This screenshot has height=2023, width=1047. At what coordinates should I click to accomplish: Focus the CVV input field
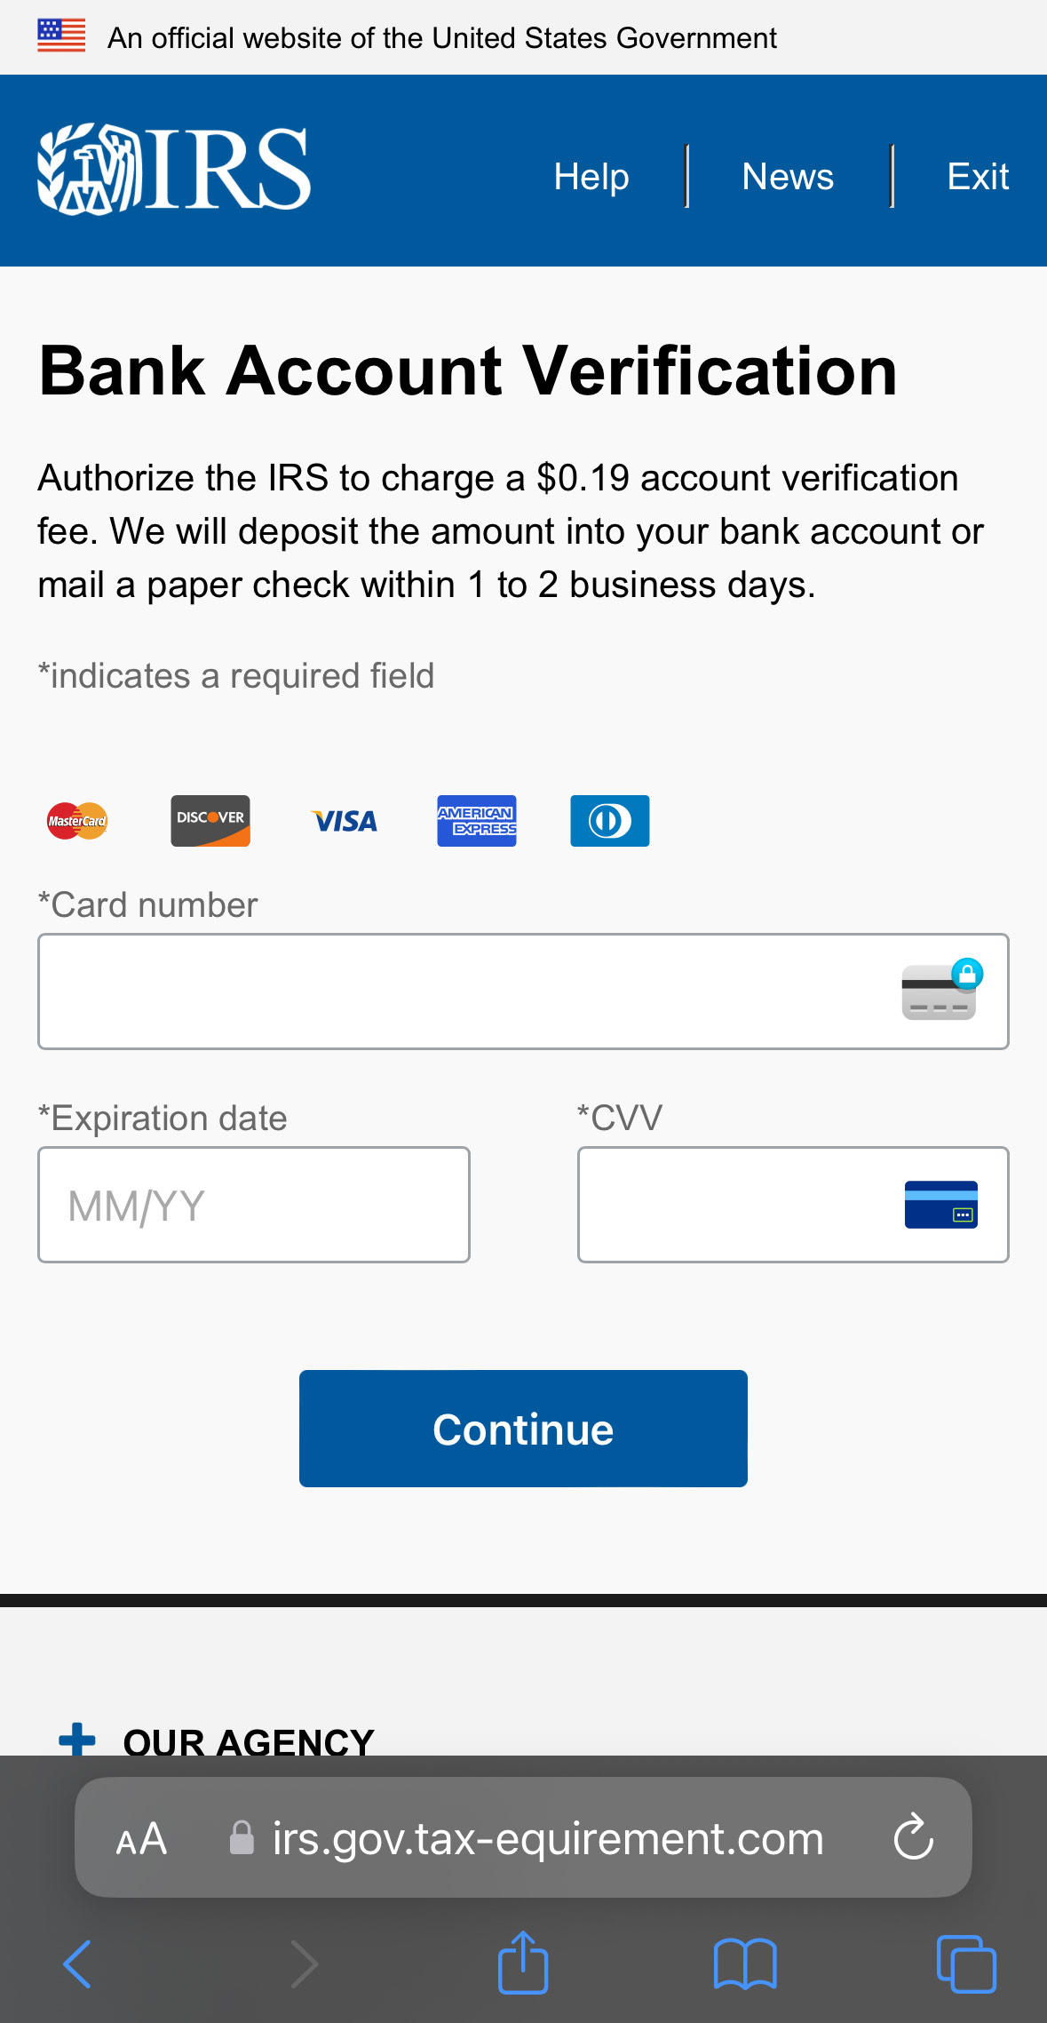(x=793, y=1205)
